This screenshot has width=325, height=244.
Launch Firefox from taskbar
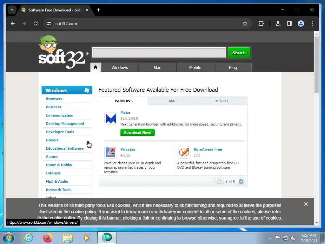click(48, 238)
